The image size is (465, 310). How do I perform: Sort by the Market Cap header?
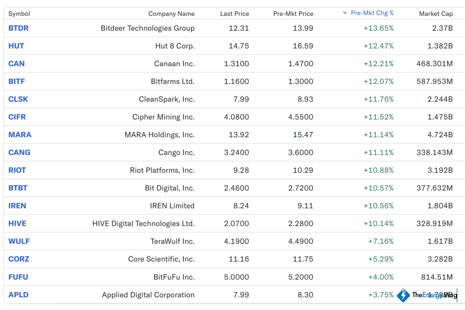click(436, 14)
